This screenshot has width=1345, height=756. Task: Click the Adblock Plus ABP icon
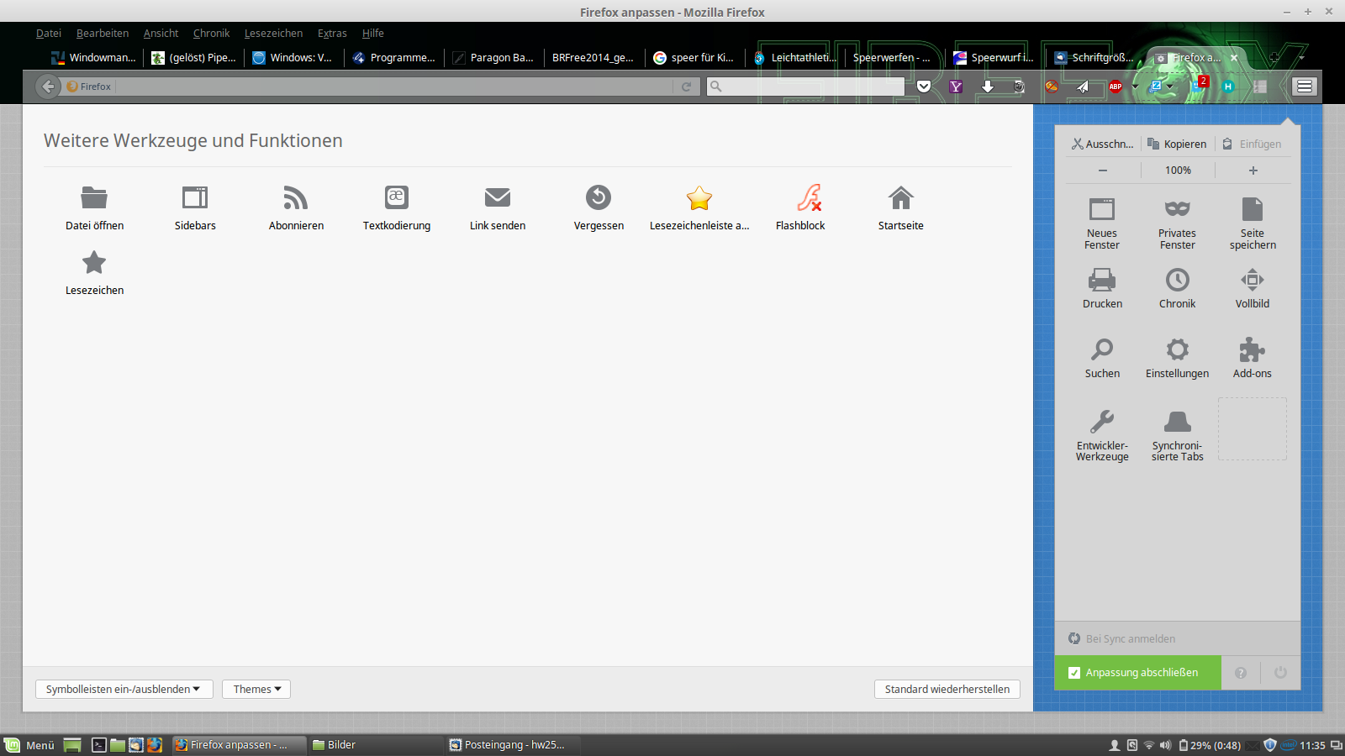click(1116, 87)
